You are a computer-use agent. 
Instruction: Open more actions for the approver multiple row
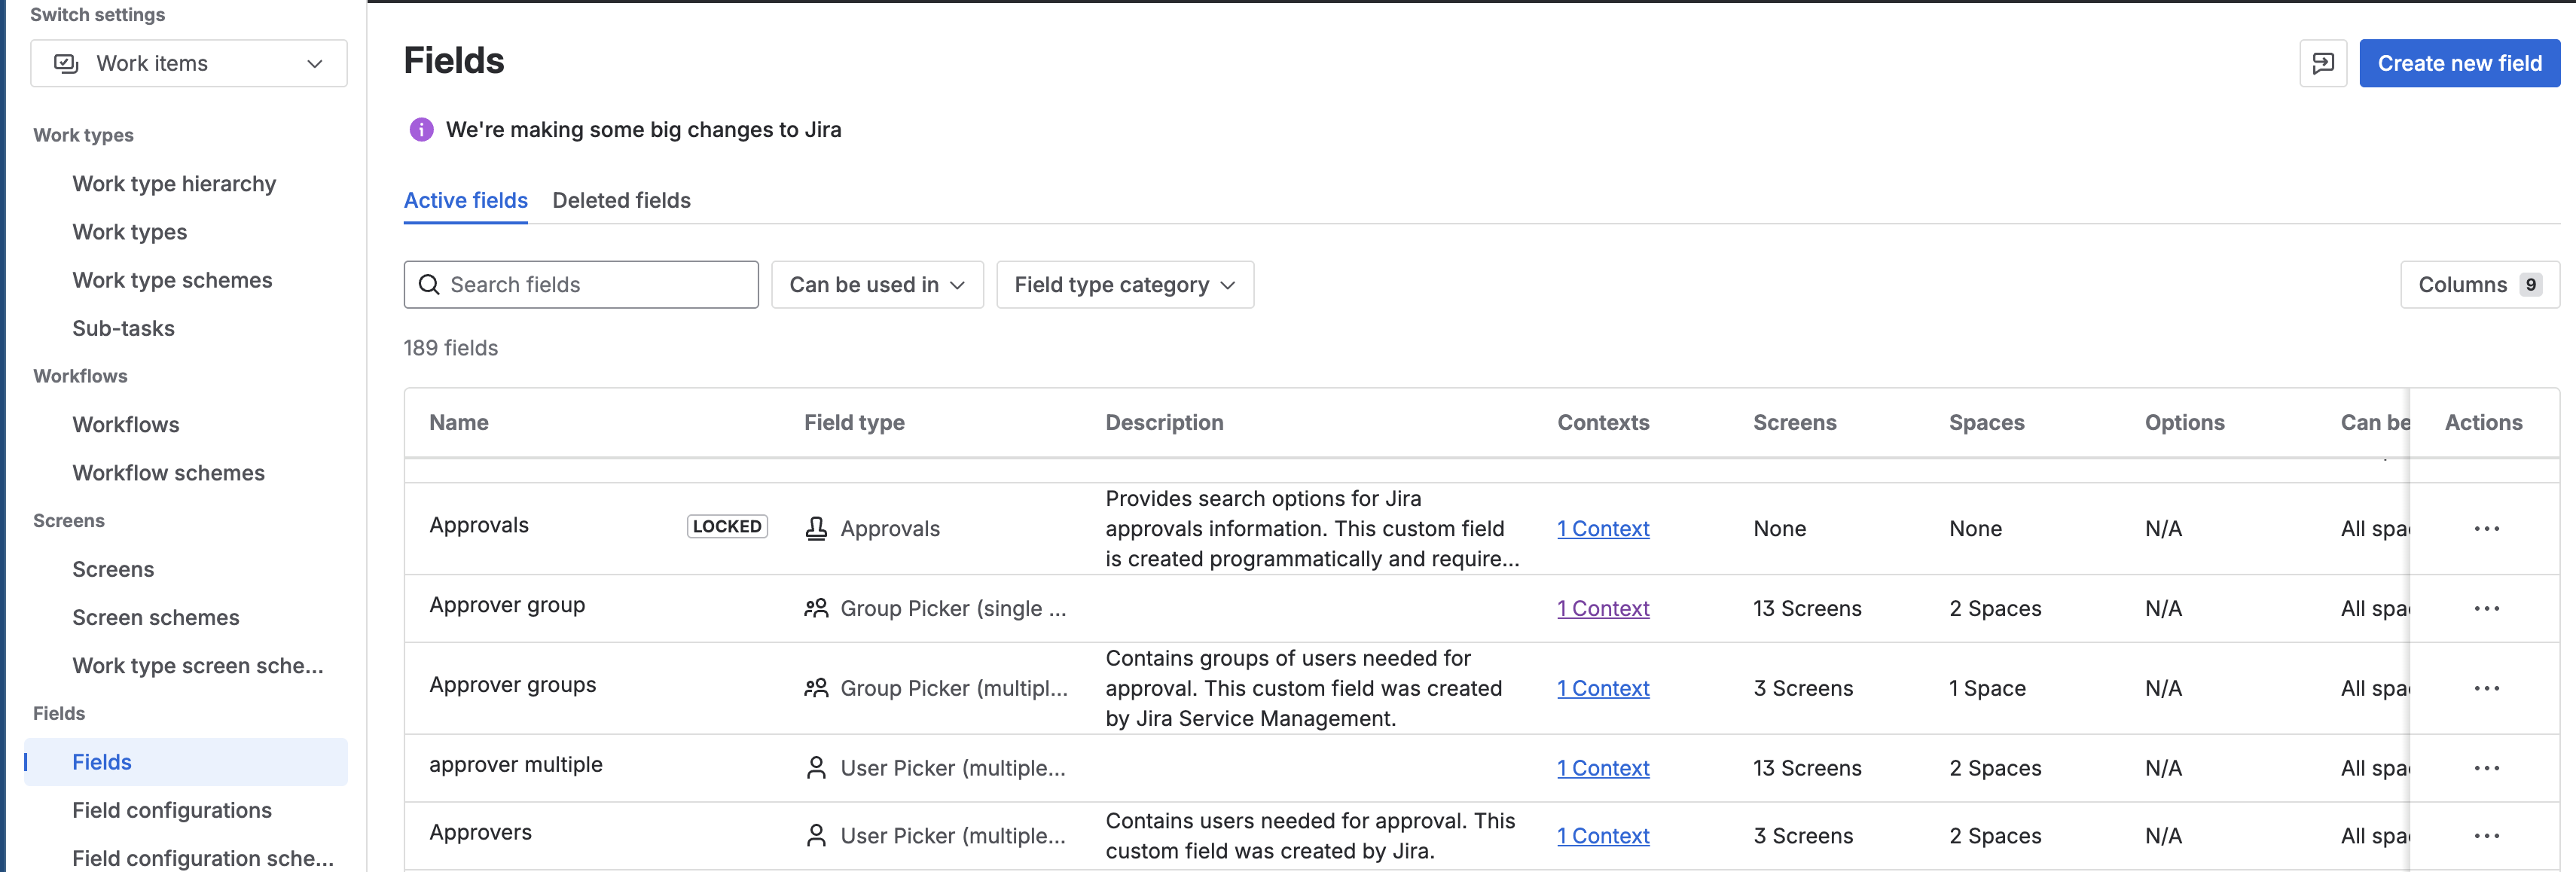(2486, 768)
